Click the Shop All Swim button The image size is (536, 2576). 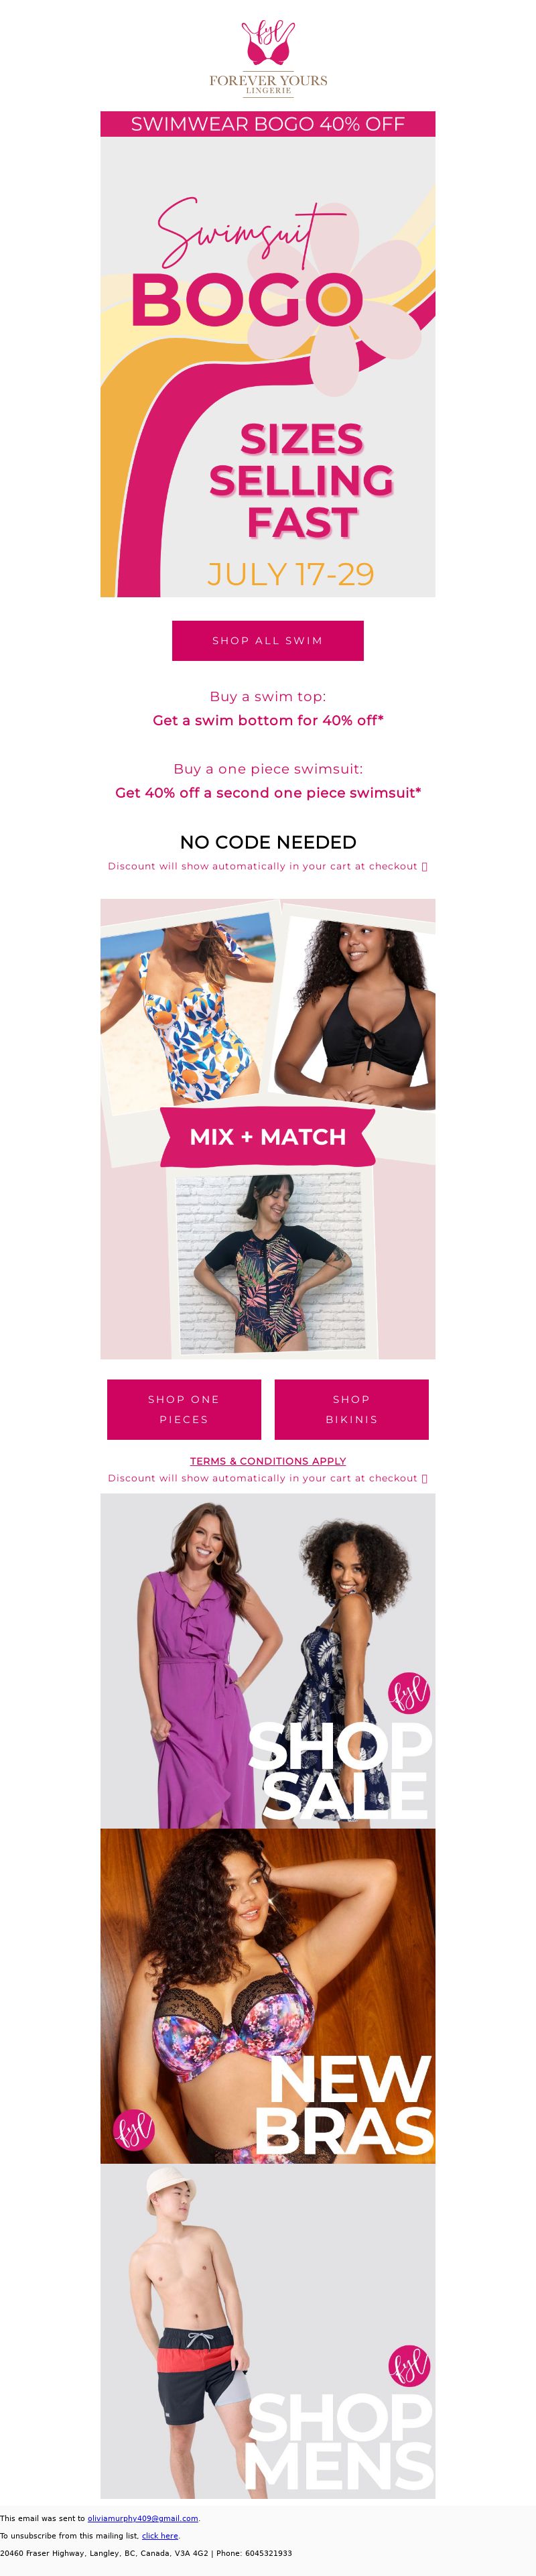[x=268, y=641]
